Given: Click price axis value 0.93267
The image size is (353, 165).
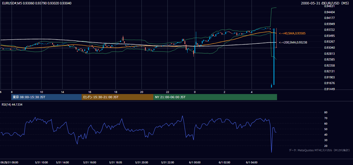Looking at the screenshot, I should [330, 42].
